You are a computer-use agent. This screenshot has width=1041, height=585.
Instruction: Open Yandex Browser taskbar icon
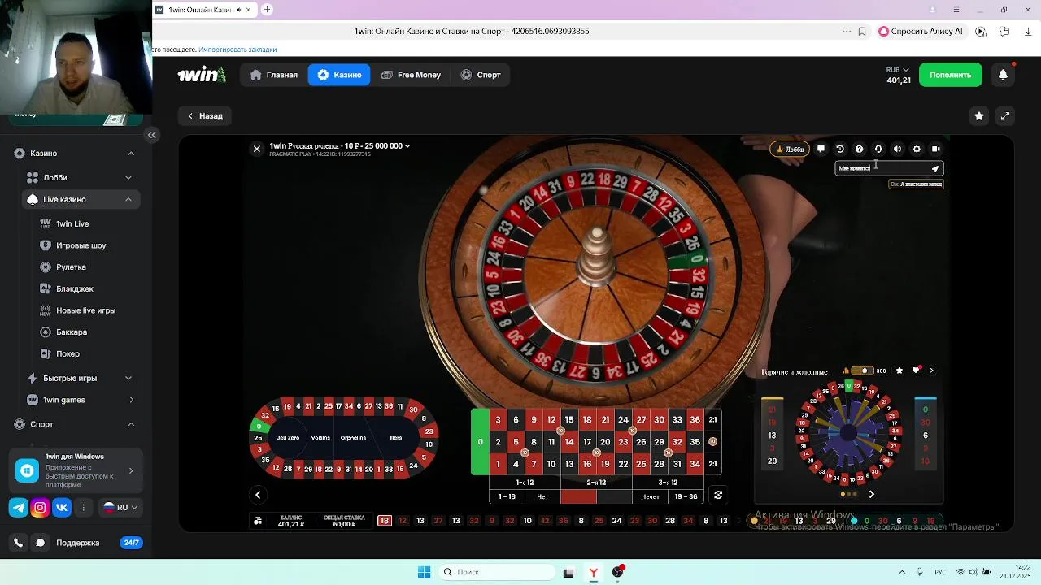click(593, 573)
